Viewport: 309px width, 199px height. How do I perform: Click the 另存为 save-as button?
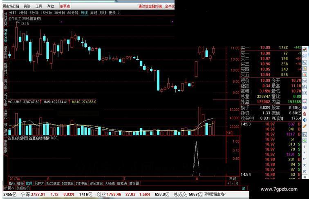pos(39,183)
